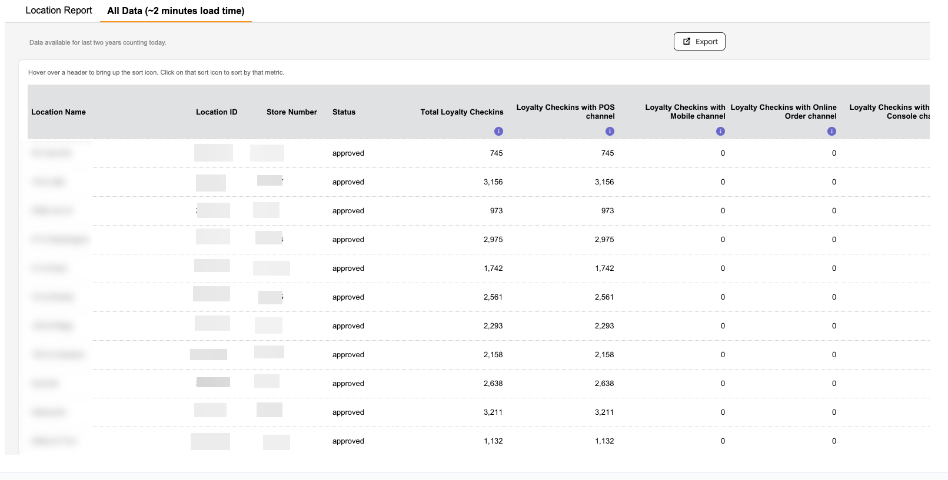
Task: Click the 3,156 total checkins cell
Action: pos(493,182)
